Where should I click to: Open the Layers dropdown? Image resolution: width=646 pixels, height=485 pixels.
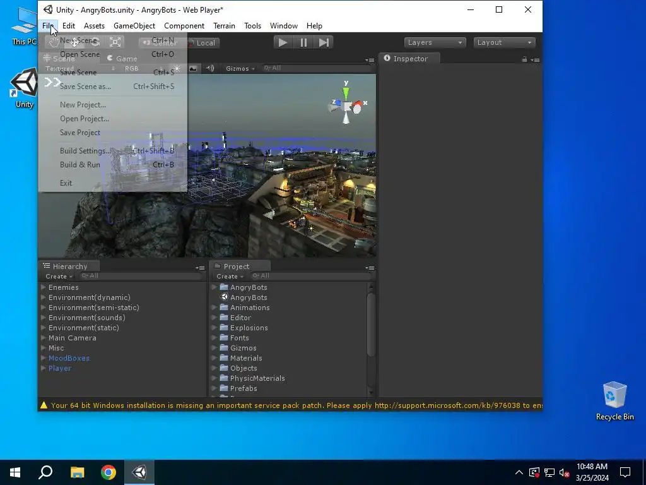[x=435, y=42]
